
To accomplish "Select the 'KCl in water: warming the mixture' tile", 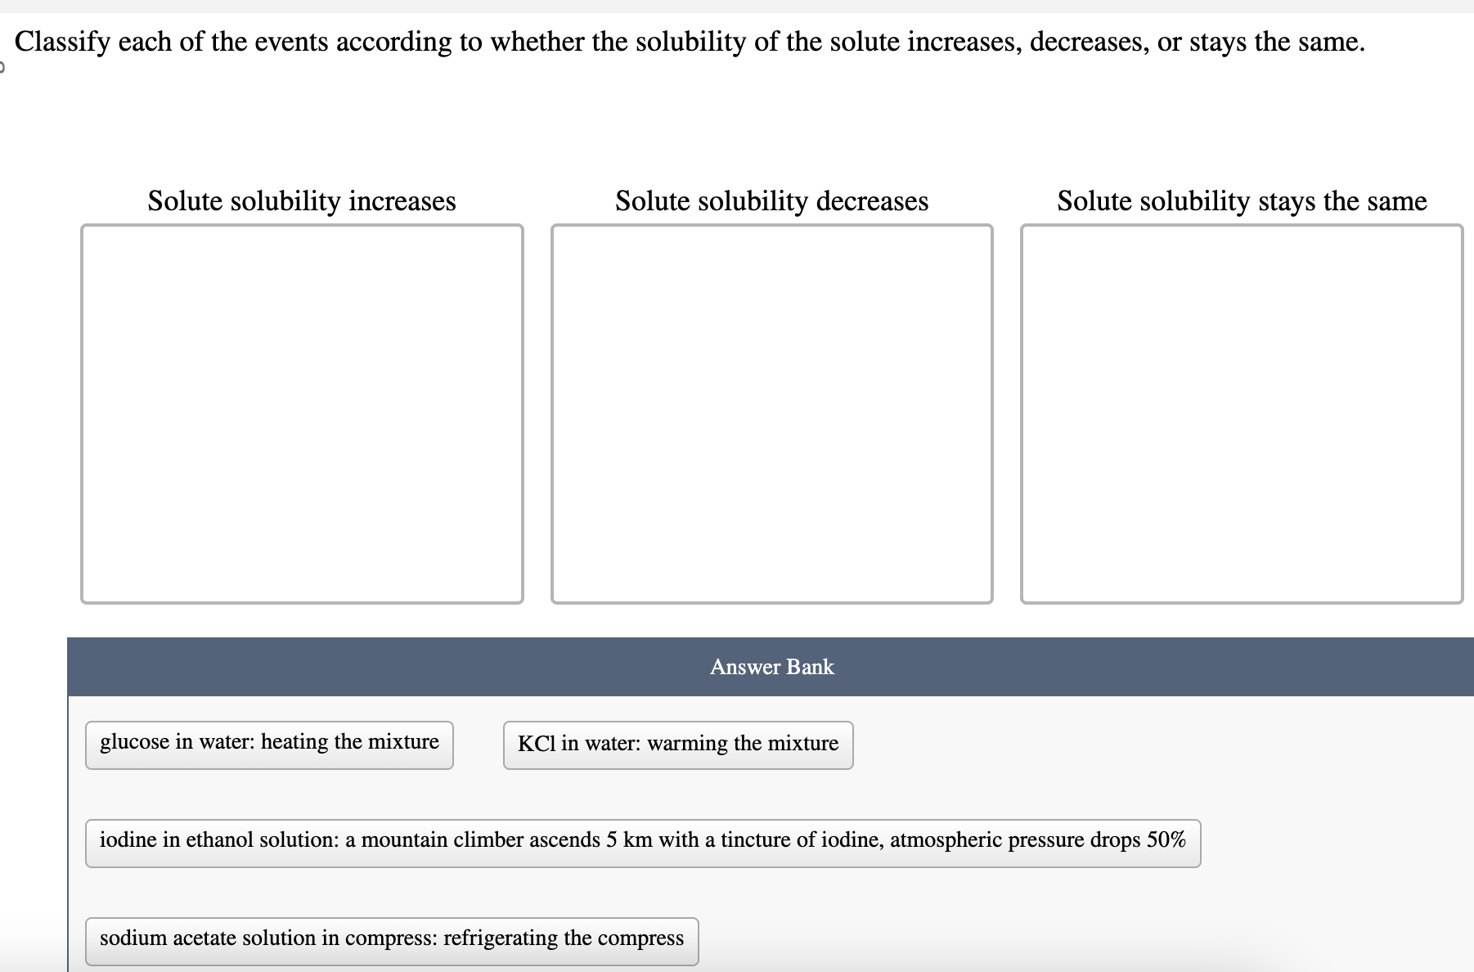I will coord(676,745).
